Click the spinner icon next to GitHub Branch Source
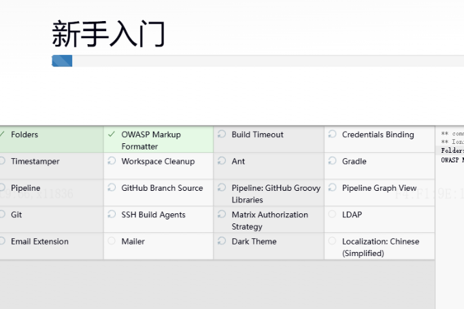 (x=112, y=187)
